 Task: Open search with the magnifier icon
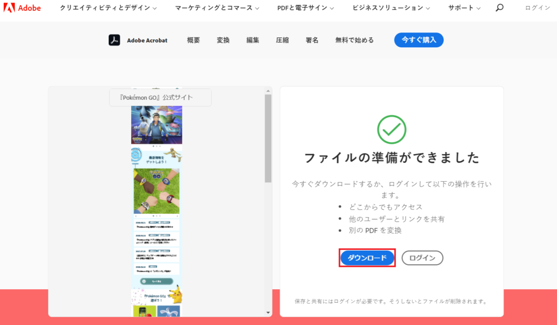coord(500,8)
